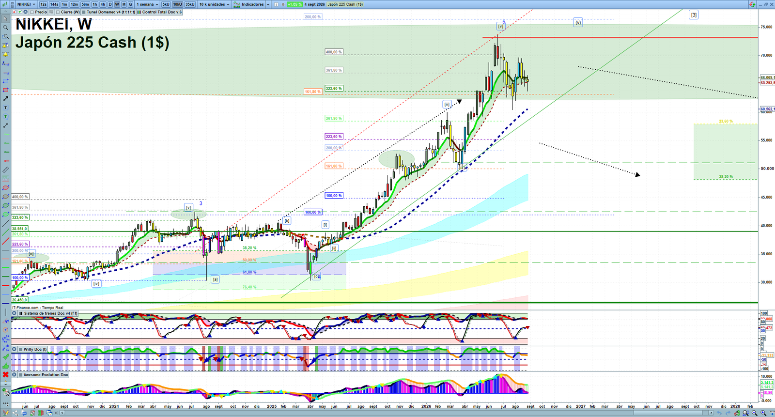
Task: Click the 35kU units button
Action: pos(190,4)
